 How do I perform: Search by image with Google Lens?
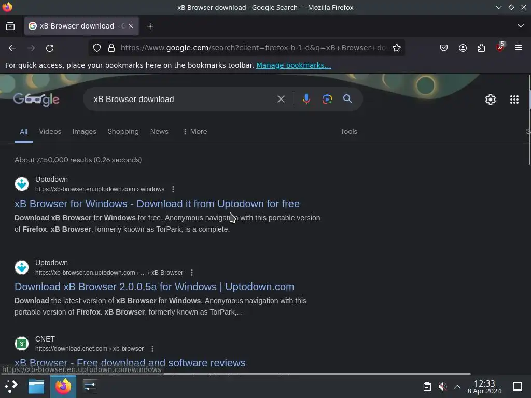(x=327, y=99)
